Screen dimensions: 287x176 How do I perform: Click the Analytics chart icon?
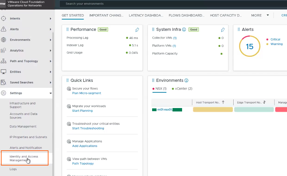(x=3, y=50)
